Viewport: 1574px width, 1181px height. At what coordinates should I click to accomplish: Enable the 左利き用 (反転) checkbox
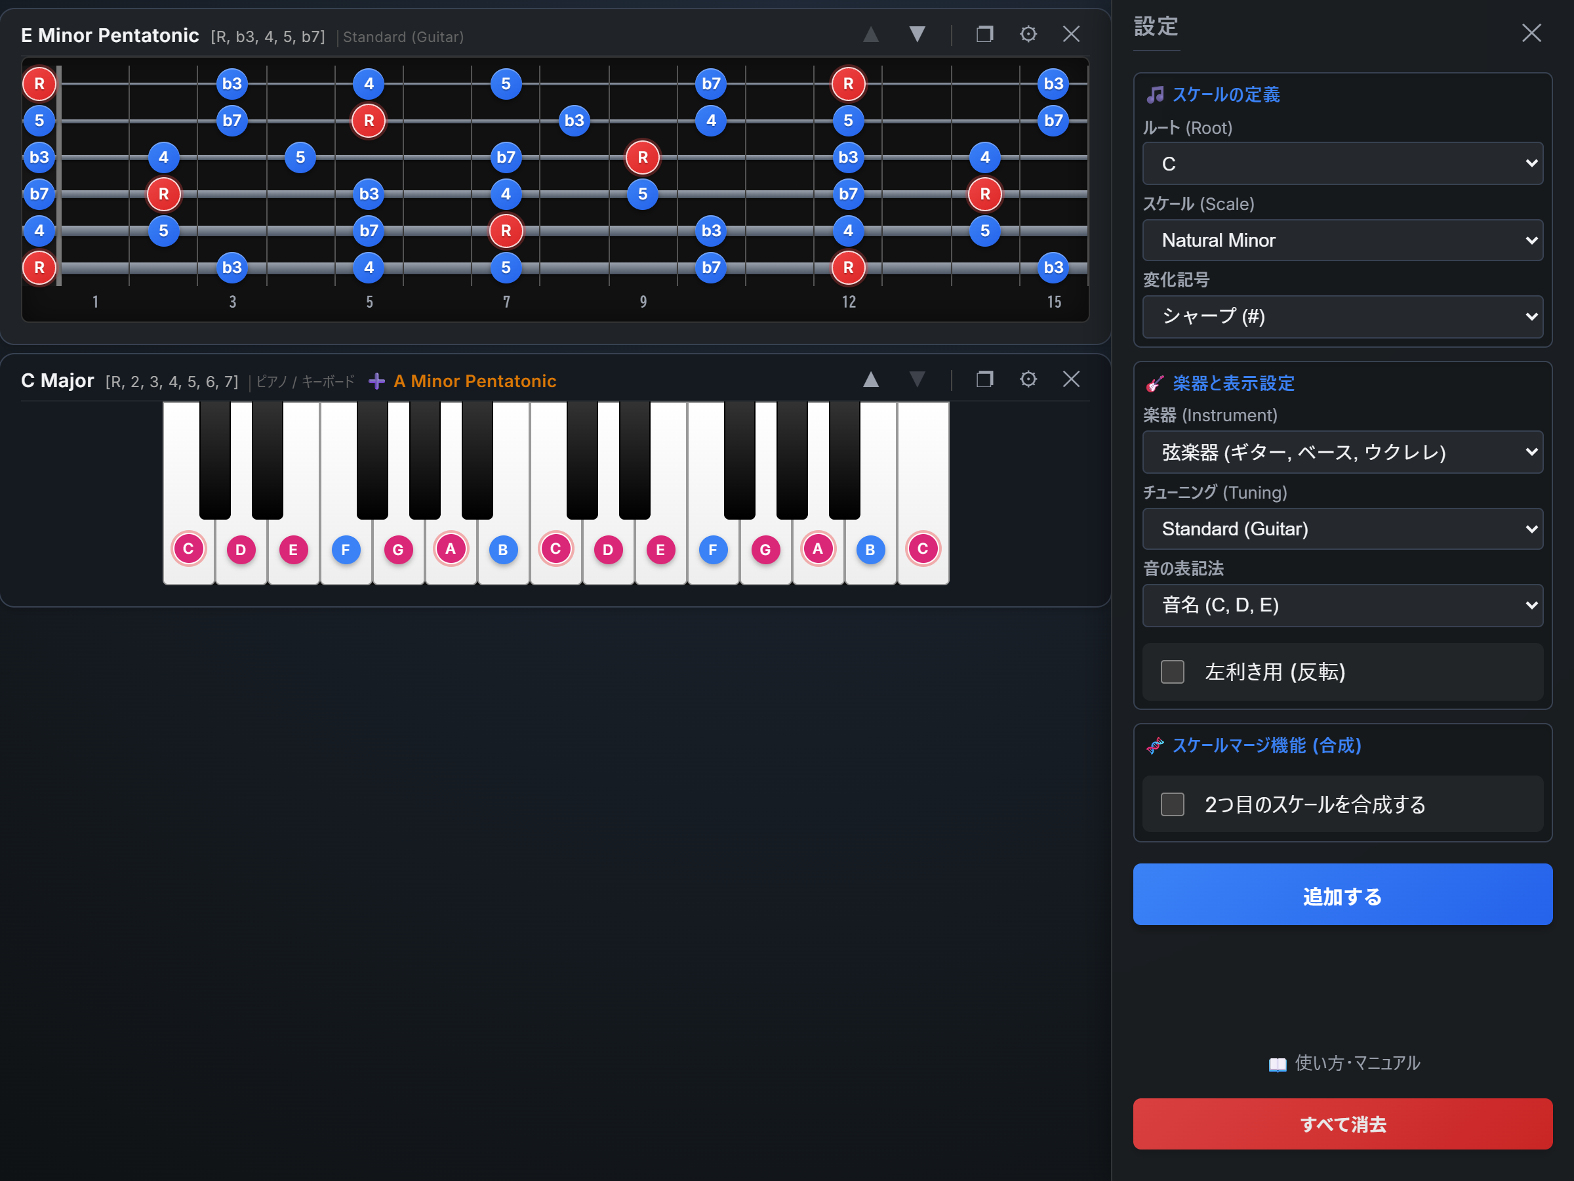point(1172,671)
